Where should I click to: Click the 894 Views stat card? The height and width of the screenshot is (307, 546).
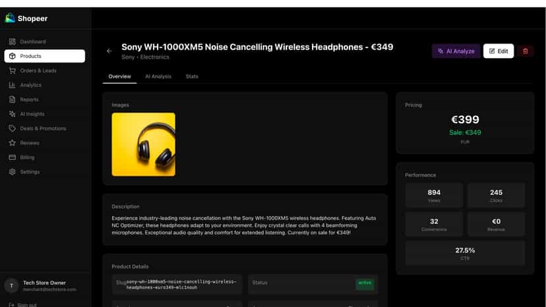tap(434, 195)
